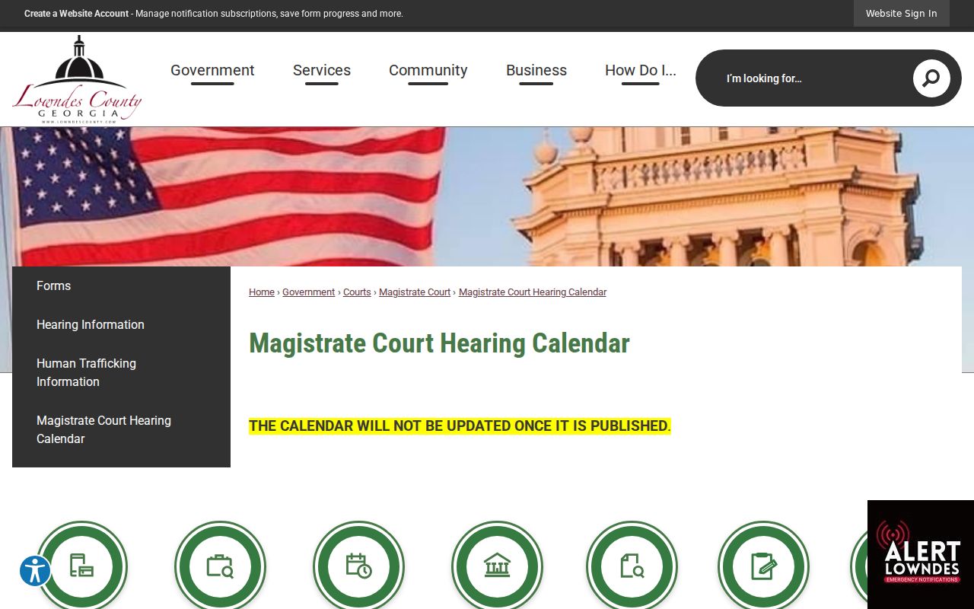Click the courthouse building icon
Screen dimensions: 974x609
[497, 566]
